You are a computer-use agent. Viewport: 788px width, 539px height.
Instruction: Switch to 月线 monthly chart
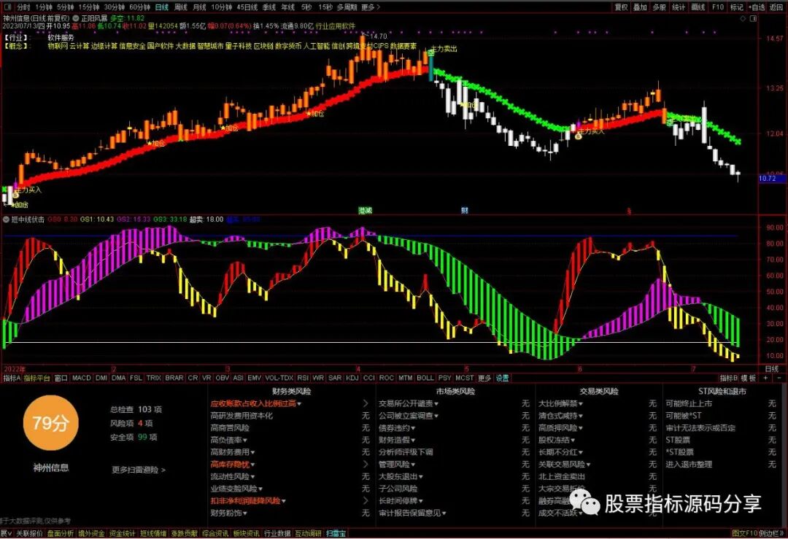(199, 7)
